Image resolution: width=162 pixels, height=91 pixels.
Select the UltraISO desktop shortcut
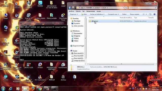(x=40, y=65)
